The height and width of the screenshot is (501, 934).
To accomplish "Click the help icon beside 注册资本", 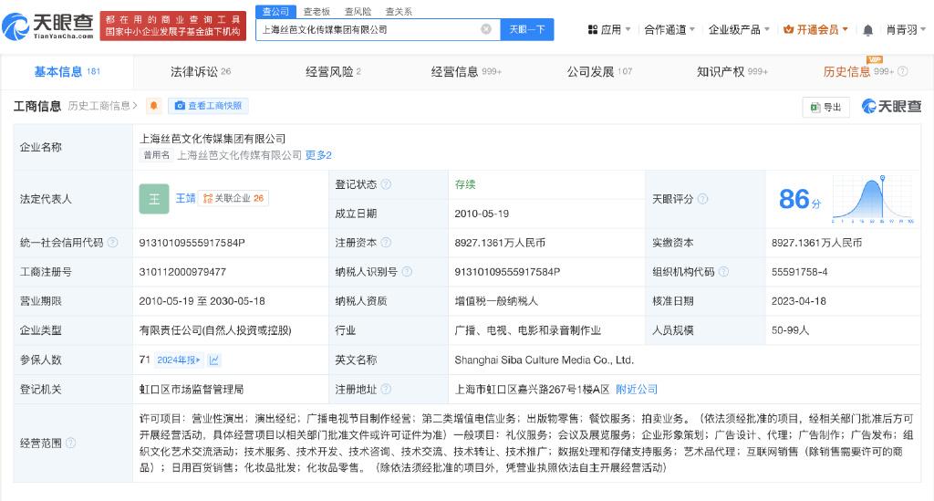I will click(386, 243).
